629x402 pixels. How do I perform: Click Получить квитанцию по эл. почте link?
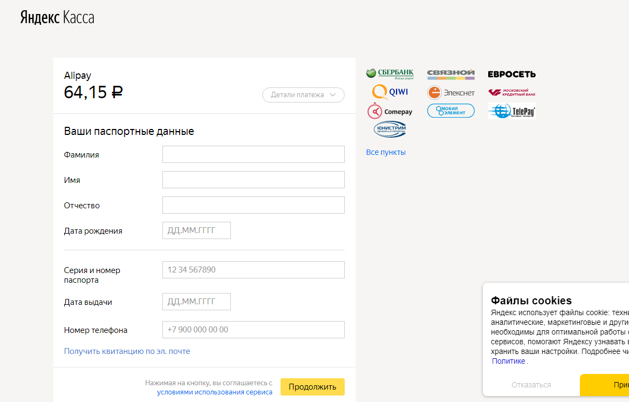[x=127, y=351]
